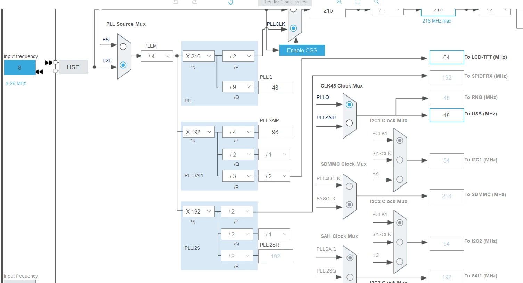This screenshot has width=523, height=283.
Task: Click the Enable CSS button
Action: click(302, 50)
